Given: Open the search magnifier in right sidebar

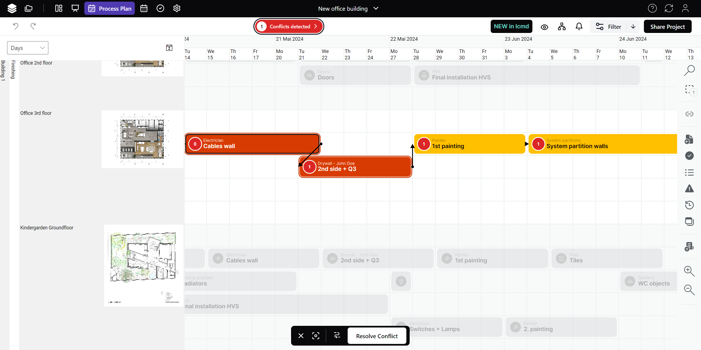Looking at the screenshot, I should coord(689,70).
